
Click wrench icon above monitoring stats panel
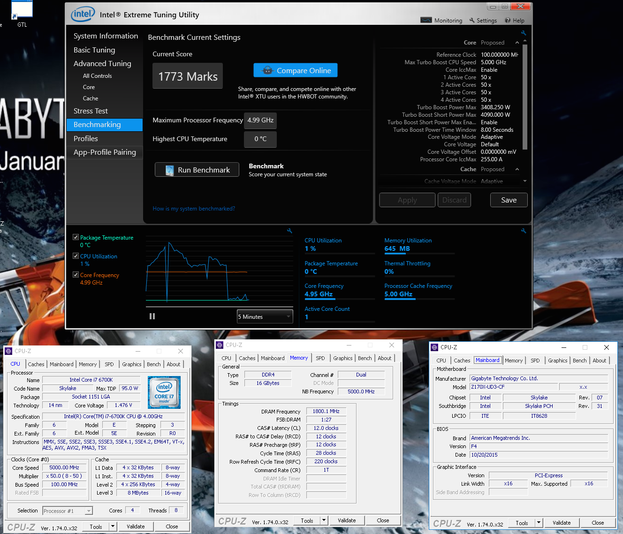pos(524,231)
